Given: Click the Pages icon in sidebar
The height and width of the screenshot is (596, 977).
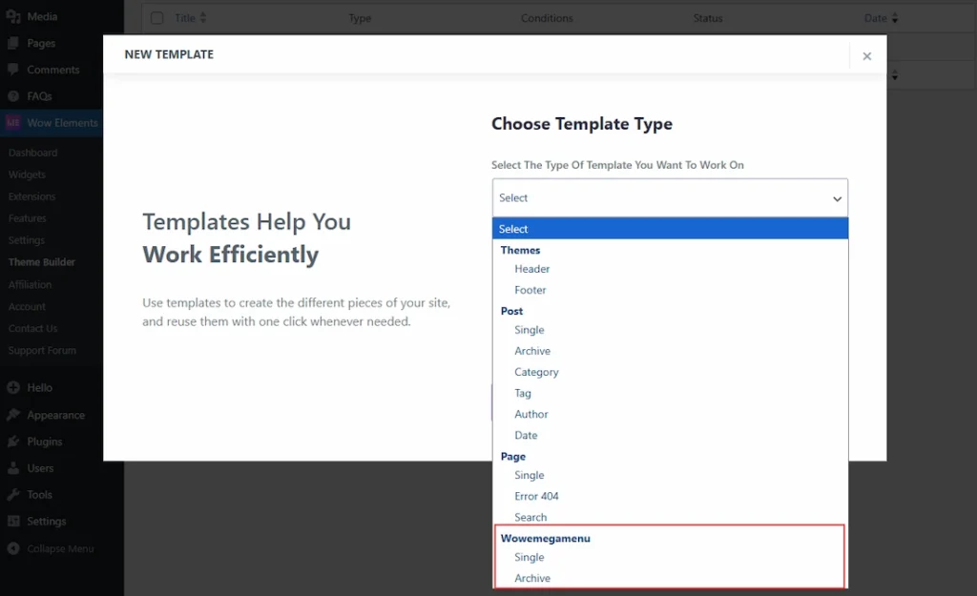Looking at the screenshot, I should (x=13, y=43).
